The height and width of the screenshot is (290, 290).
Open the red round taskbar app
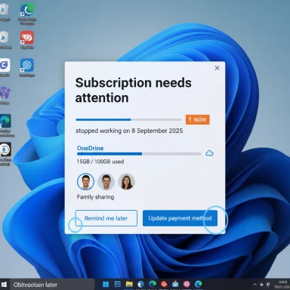point(164,284)
